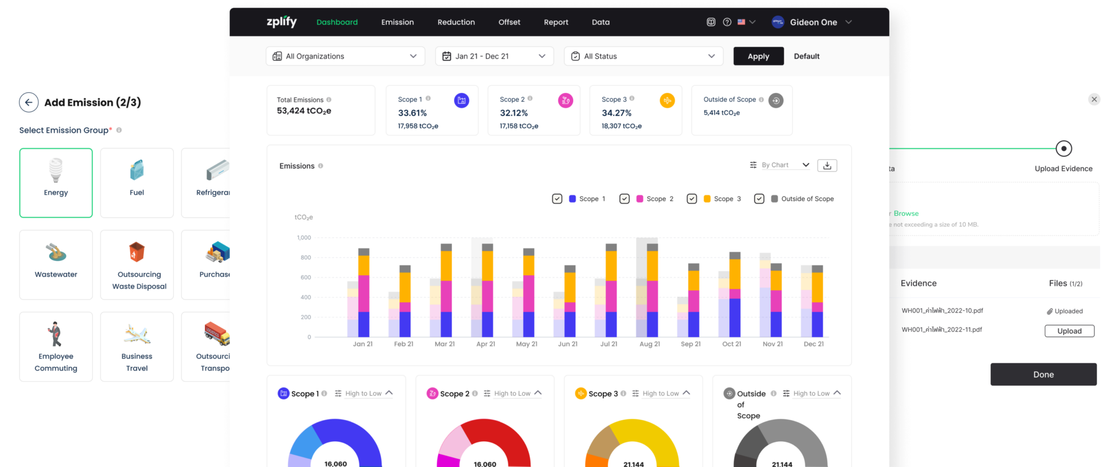
Task: Click the Scope 1 blue badge icon
Action: click(462, 101)
